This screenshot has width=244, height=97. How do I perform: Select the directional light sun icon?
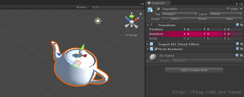(x=98, y=21)
